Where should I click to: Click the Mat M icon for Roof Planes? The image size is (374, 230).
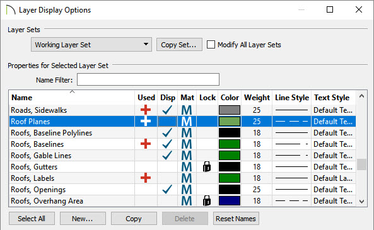[187, 122]
